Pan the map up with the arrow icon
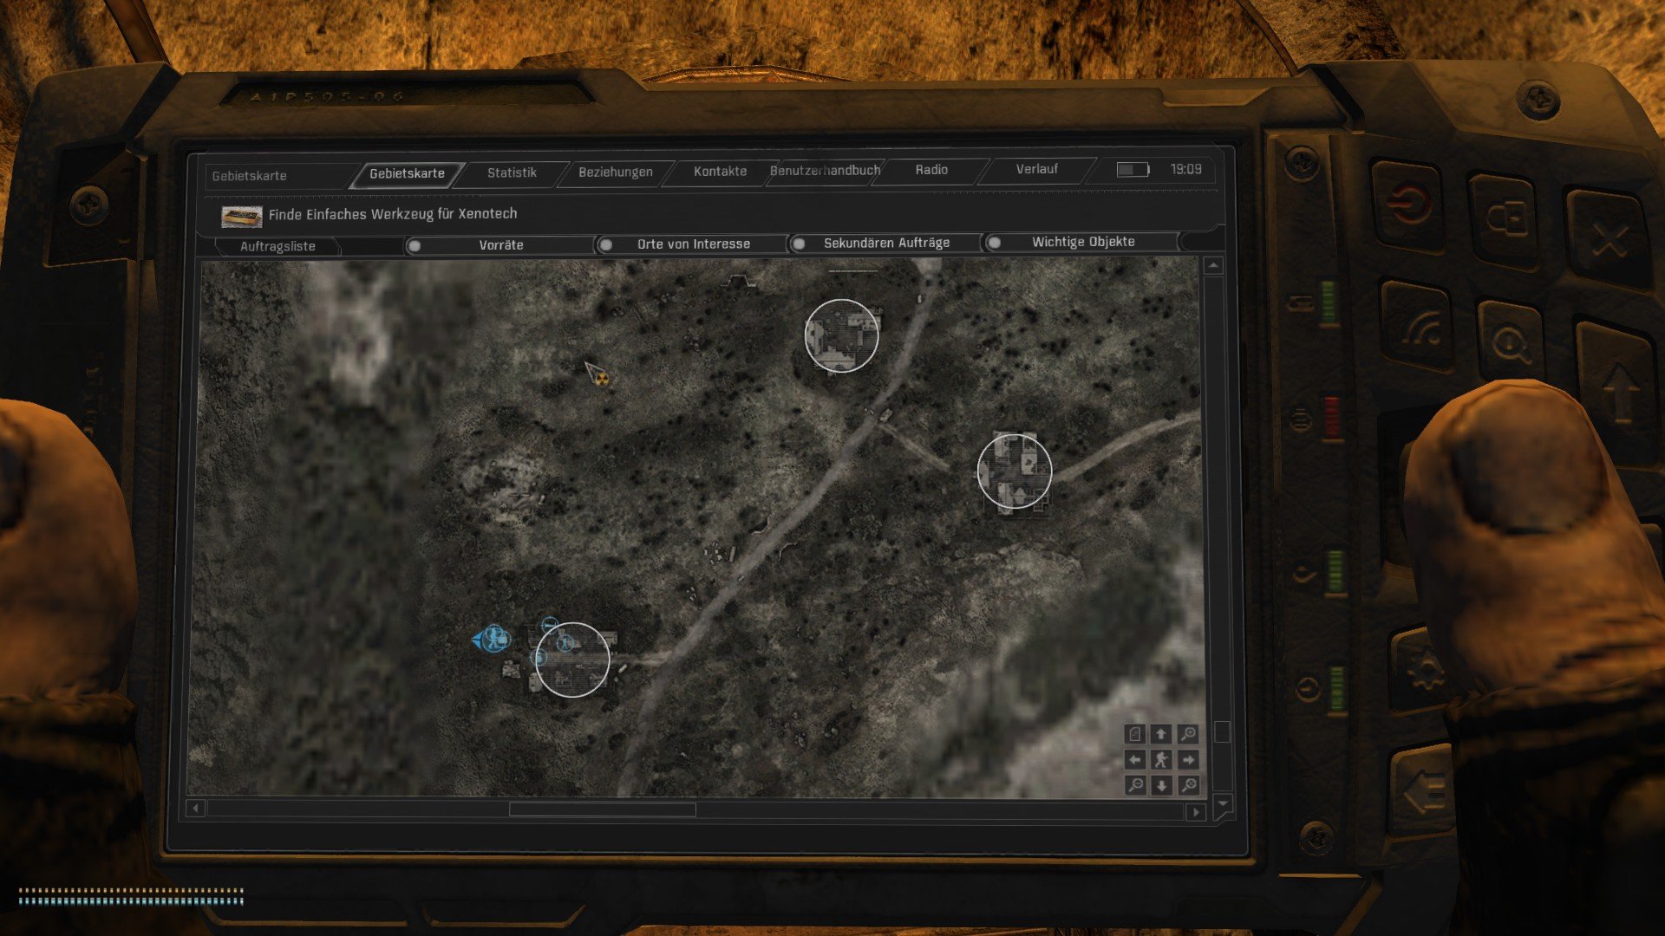Image resolution: width=1665 pixels, height=936 pixels. (x=1161, y=734)
